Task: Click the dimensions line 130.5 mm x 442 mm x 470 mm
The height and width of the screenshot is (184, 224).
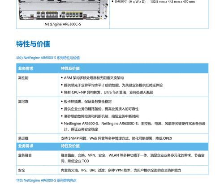Action: (x=155, y=2)
